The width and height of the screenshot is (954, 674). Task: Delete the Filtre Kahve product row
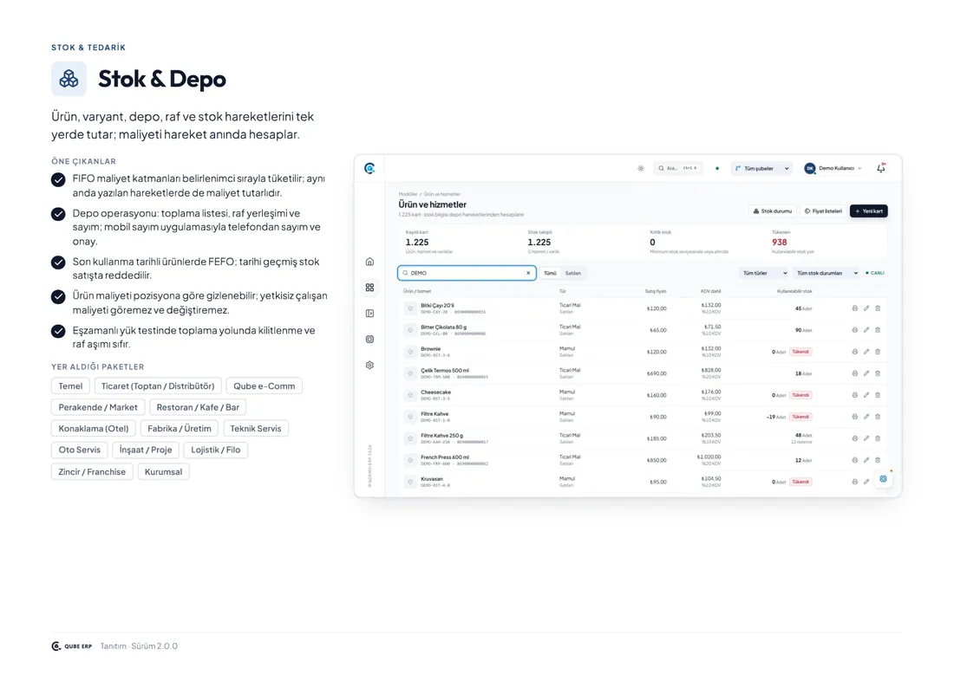tap(878, 417)
